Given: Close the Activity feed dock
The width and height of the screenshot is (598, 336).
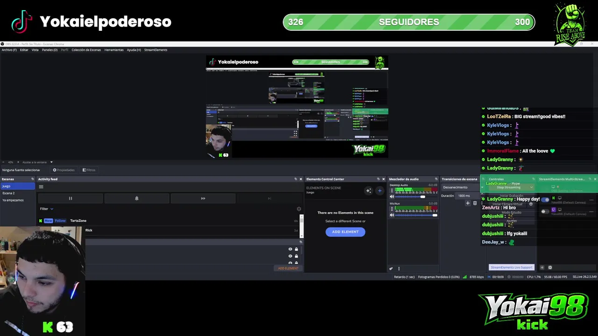Looking at the screenshot, I should [x=300, y=179].
